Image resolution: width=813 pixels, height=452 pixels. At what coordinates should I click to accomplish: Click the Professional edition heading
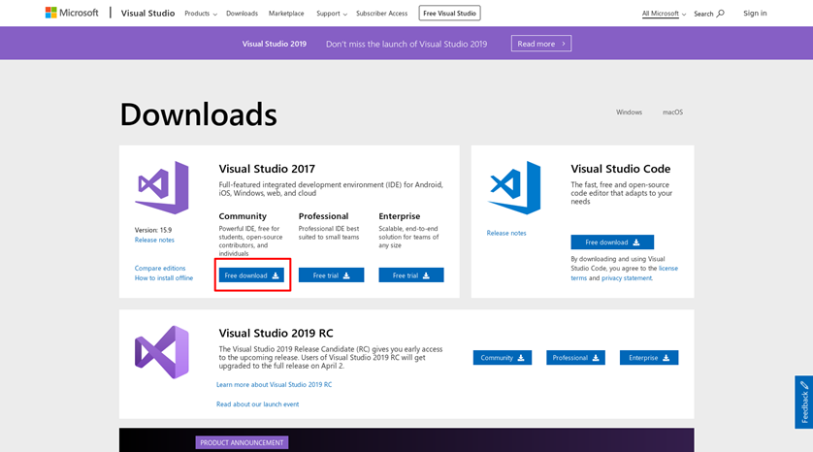(323, 216)
